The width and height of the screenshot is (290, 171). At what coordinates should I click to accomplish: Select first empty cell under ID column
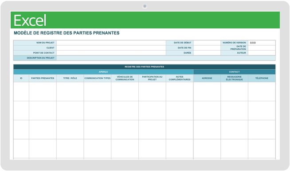pyautogui.click(x=21, y=91)
